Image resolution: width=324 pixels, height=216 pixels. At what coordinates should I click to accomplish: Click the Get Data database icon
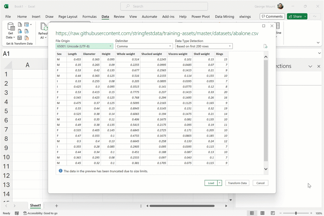click(11, 27)
